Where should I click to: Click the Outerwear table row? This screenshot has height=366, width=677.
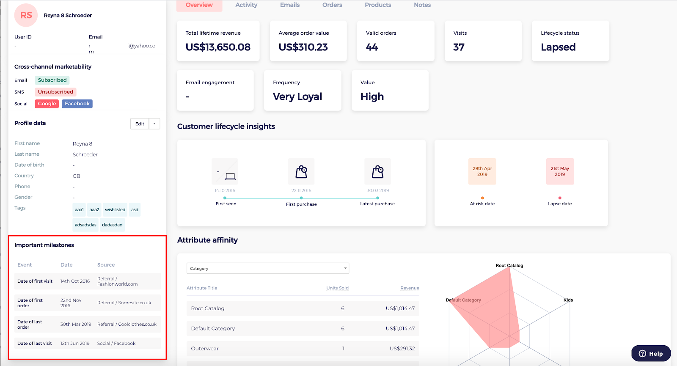click(x=303, y=349)
